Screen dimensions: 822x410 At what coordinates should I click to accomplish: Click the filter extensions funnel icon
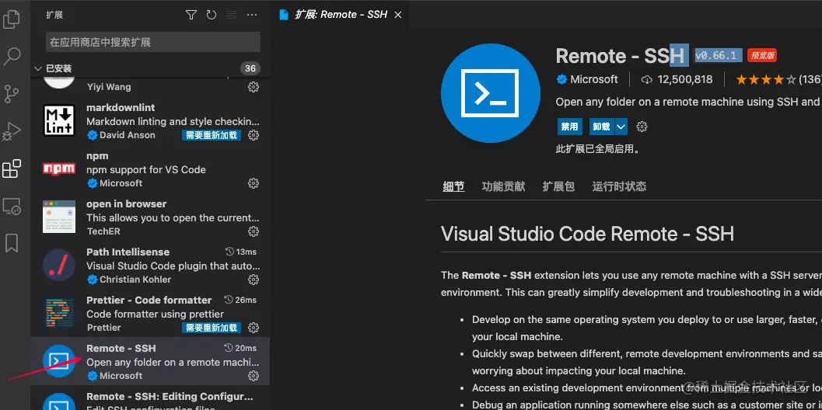pos(191,15)
